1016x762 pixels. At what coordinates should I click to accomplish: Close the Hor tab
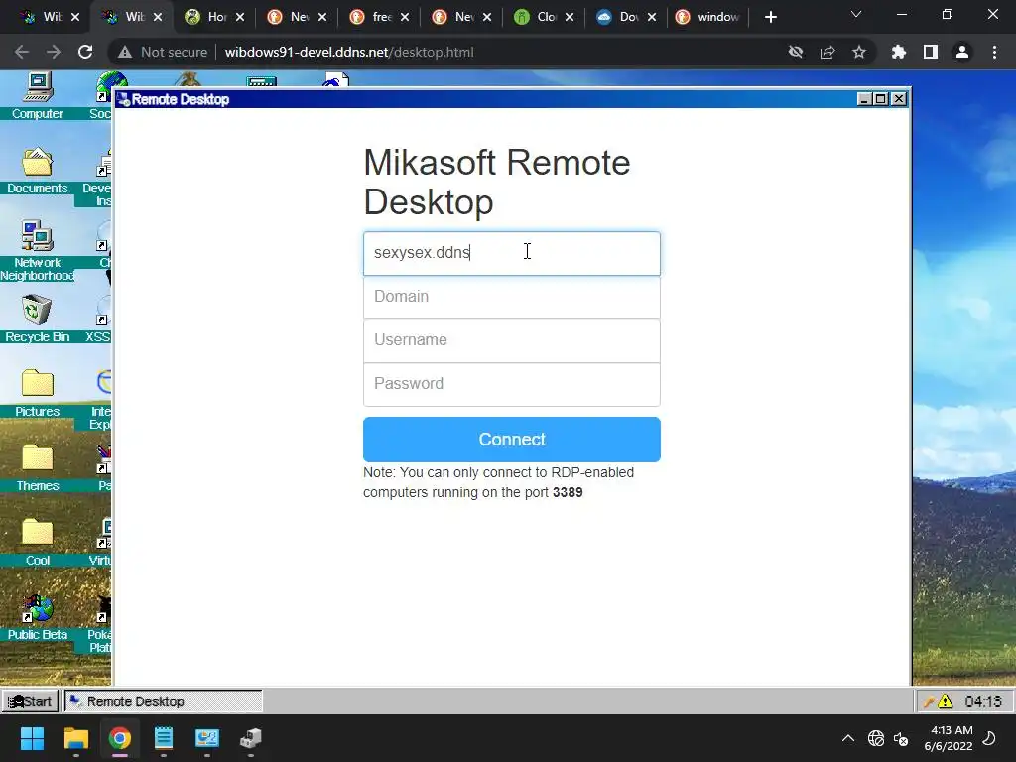tap(240, 18)
